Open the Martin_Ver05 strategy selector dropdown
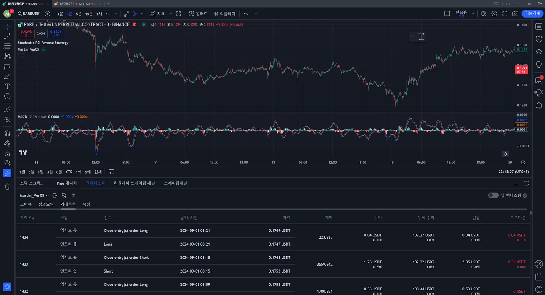This screenshot has height=295, width=545. click(x=34, y=195)
